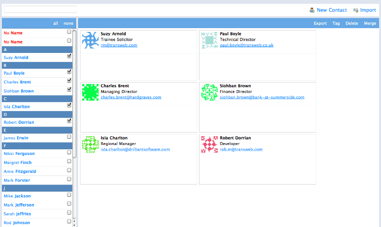Image resolution: width=381 pixels, height=227 pixels.
Task: Select all contacts
Action: pyautogui.click(x=56, y=23)
